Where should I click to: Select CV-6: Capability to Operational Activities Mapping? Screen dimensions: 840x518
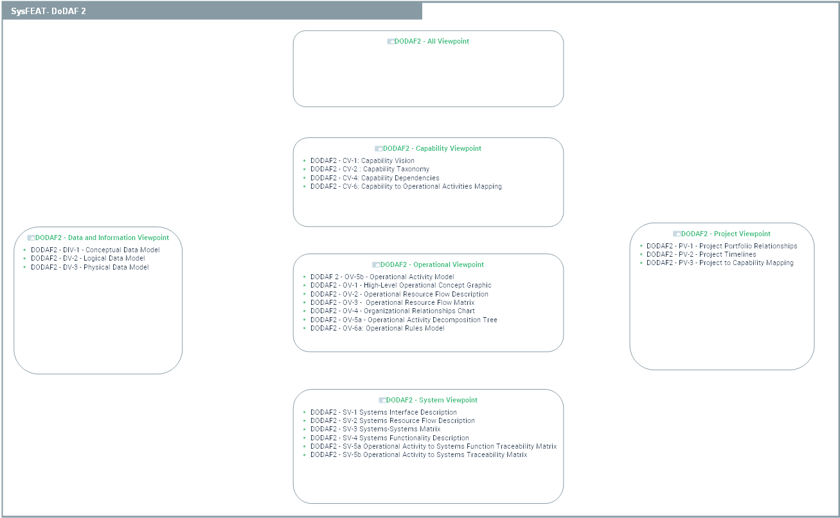point(406,187)
